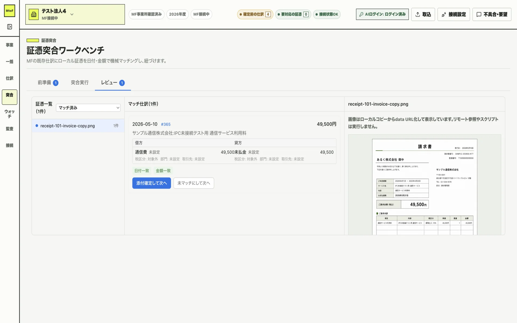The image size is (517, 323).
Task: Click the マッチ仕訳(1件) heading
Action: tap(143, 104)
